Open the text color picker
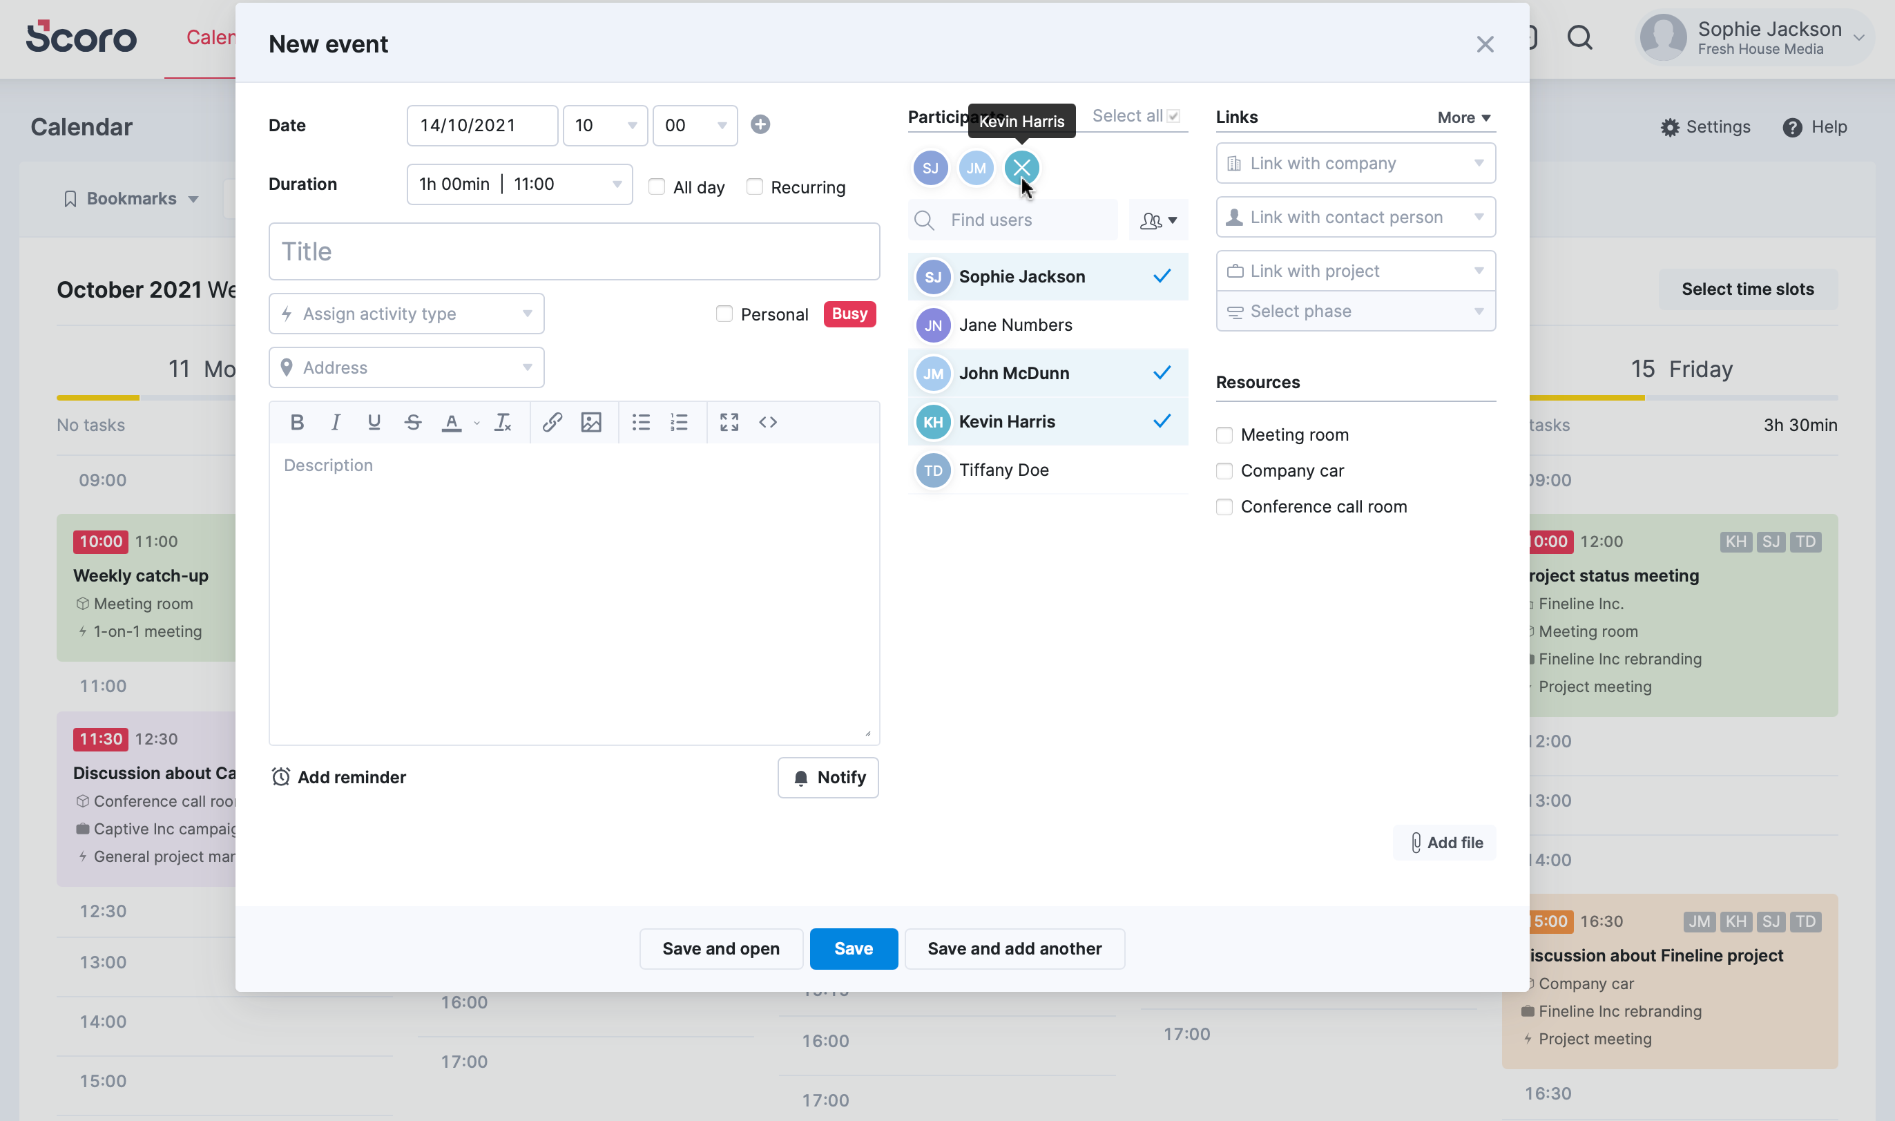Image resolution: width=1895 pixels, height=1121 pixels. [x=452, y=422]
